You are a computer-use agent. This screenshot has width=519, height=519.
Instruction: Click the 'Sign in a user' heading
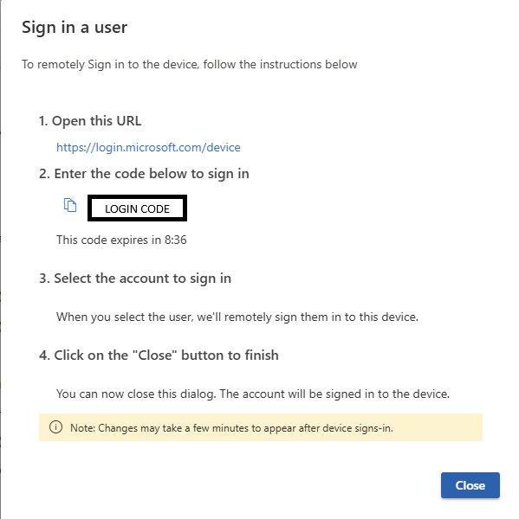coord(75,27)
